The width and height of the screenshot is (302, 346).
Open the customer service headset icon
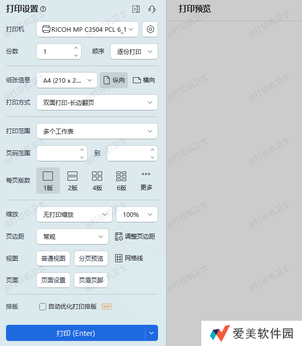pyautogui.click(x=152, y=9)
